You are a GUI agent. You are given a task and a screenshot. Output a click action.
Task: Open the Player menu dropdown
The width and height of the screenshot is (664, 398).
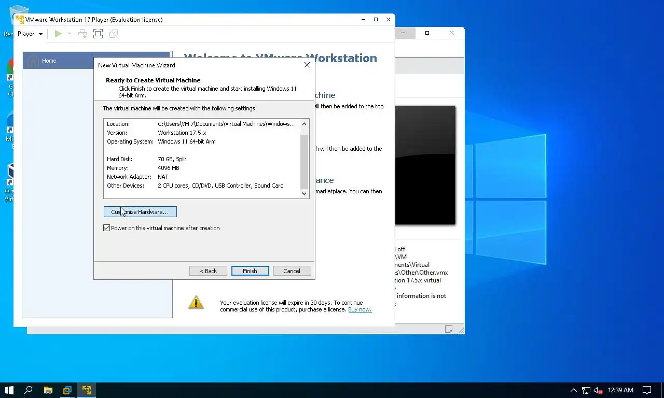click(30, 34)
